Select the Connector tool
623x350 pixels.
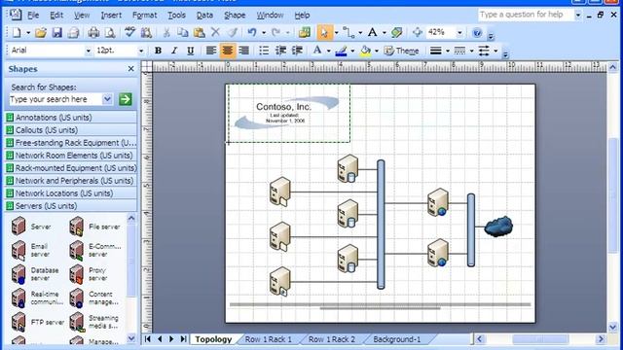[x=348, y=32]
